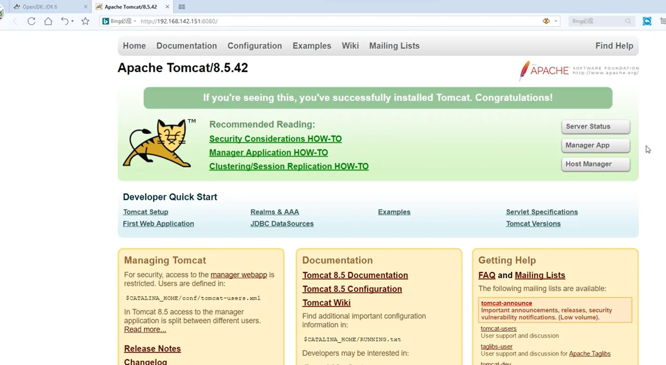
Task: Click the Tomcat cat mascot image
Action: click(157, 143)
